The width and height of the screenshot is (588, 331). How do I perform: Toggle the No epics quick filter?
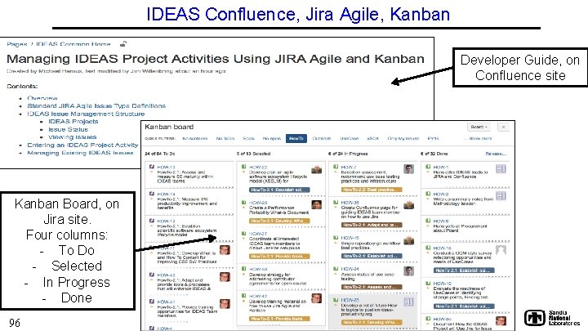[x=272, y=138]
